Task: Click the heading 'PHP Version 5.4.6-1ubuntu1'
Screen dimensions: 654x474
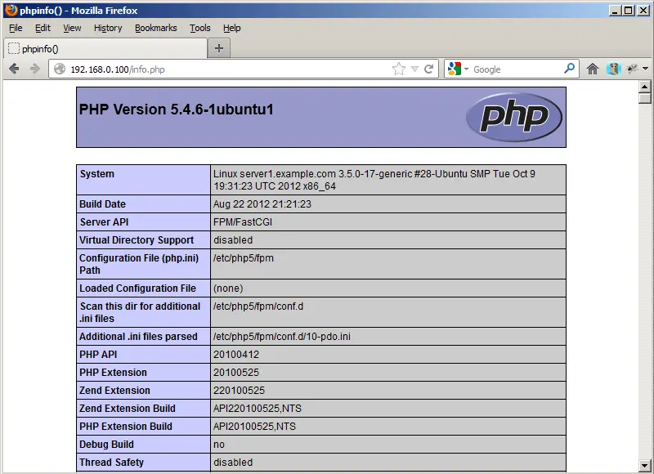Action: pos(177,110)
